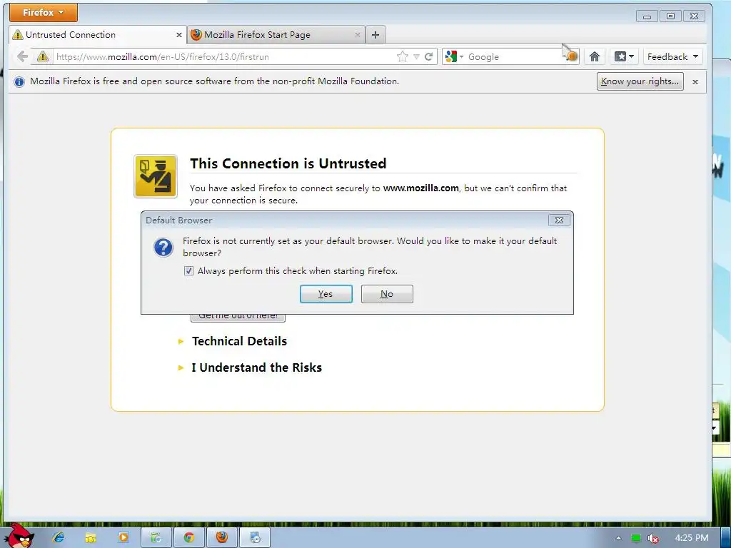Dismiss the Mozilla info notification bar
The width and height of the screenshot is (731, 548).
click(695, 82)
